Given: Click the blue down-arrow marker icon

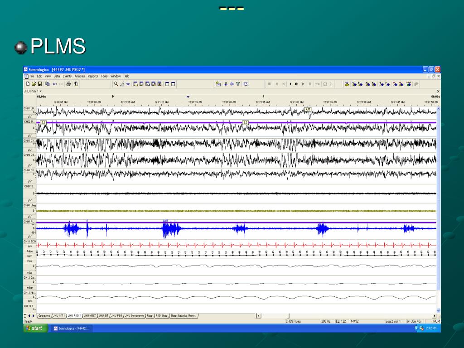Looking at the screenshot, I should coord(226,84).
